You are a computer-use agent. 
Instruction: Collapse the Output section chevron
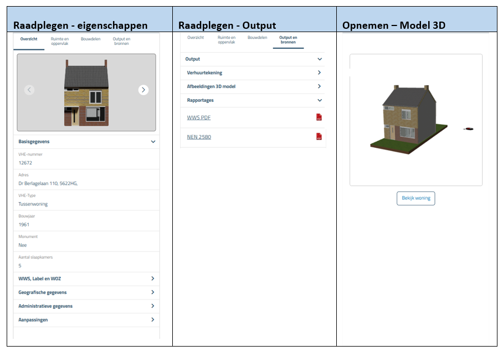click(x=319, y=59)
